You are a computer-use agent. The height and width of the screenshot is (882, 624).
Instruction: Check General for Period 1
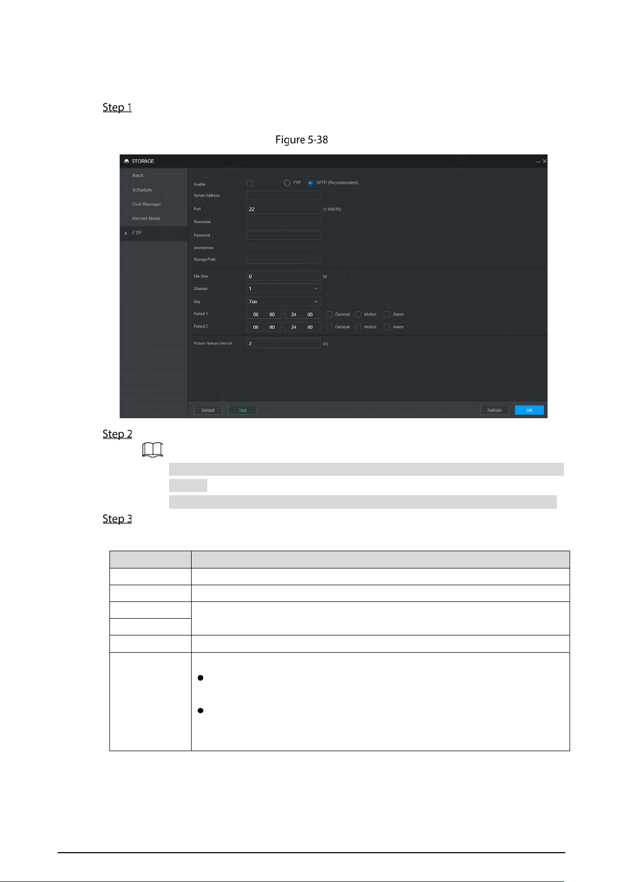pos(329,314)
